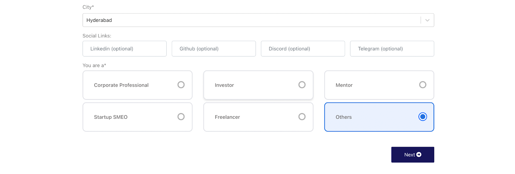Expand the City dropdown chevron
Viewport: 515px width, 174px height.
427,20
